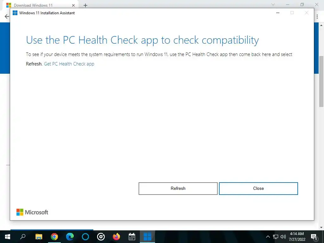Click the Refresh button
This screenshot has width=324, height=243.
178,189
